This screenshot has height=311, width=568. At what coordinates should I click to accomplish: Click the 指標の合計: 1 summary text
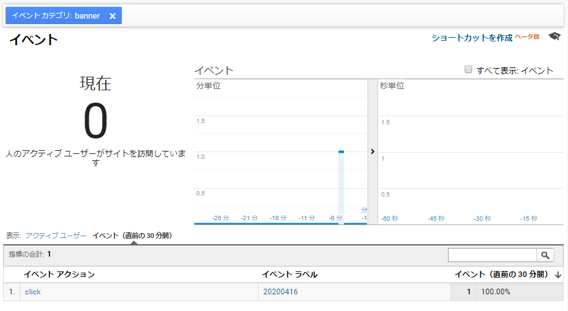(30, 254)
